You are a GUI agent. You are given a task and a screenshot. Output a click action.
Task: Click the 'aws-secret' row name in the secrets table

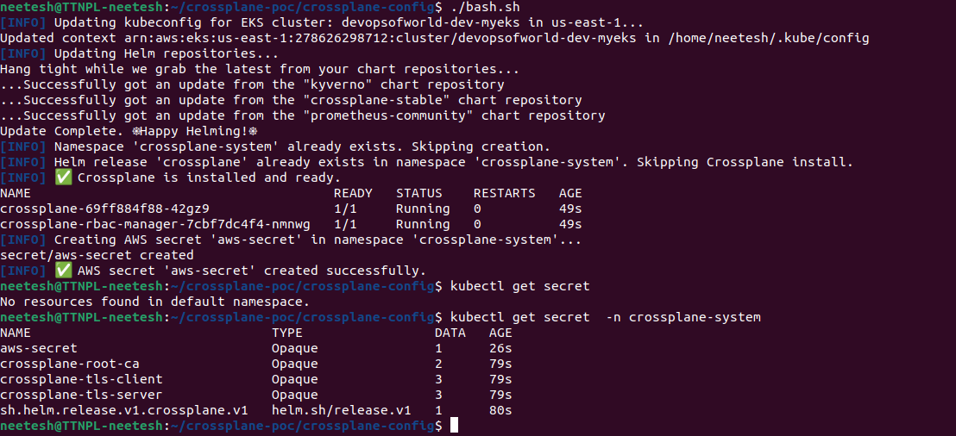pos(39,348)
